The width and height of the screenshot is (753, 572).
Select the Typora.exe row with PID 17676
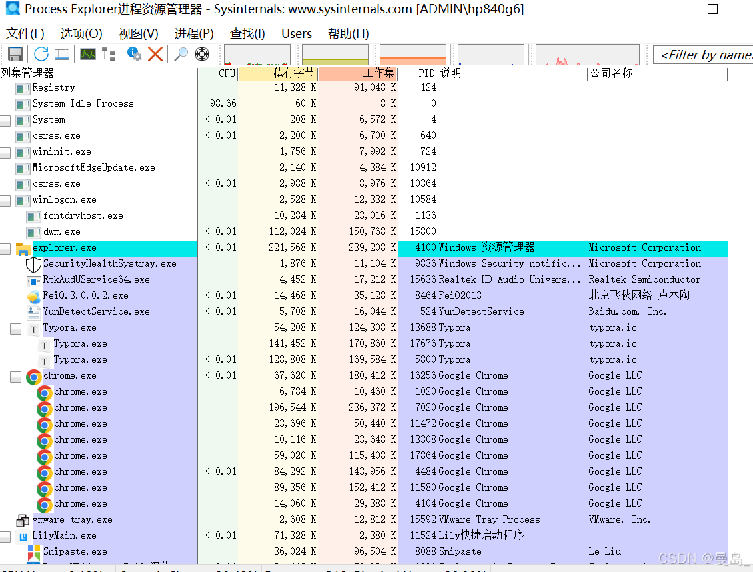[x=364, y=343]
